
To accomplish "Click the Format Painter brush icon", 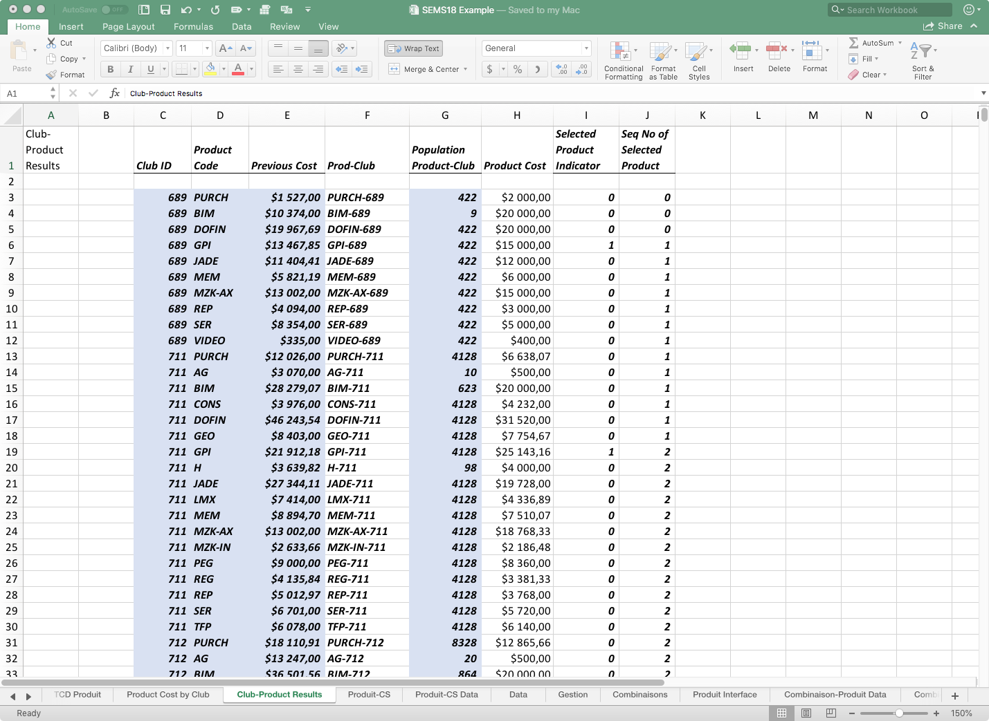I will (x=51, y=75).
